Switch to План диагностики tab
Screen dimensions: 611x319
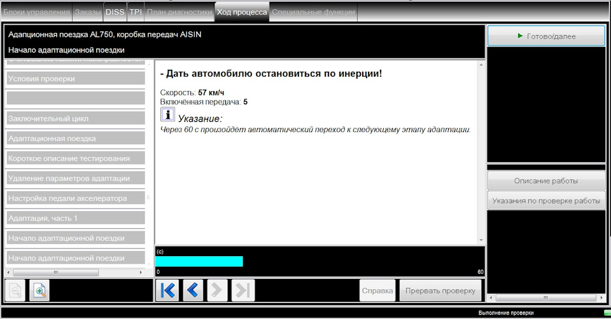coord(179,12)
